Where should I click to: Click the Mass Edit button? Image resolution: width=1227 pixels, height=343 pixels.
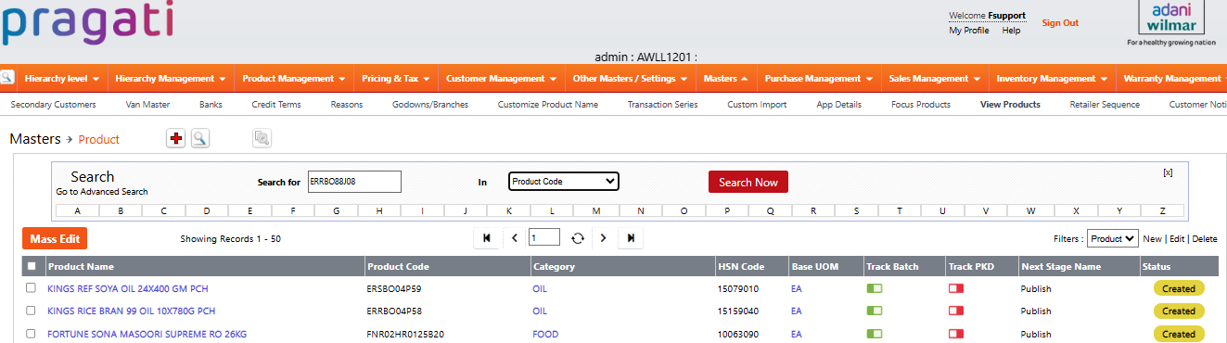[55, 238]
